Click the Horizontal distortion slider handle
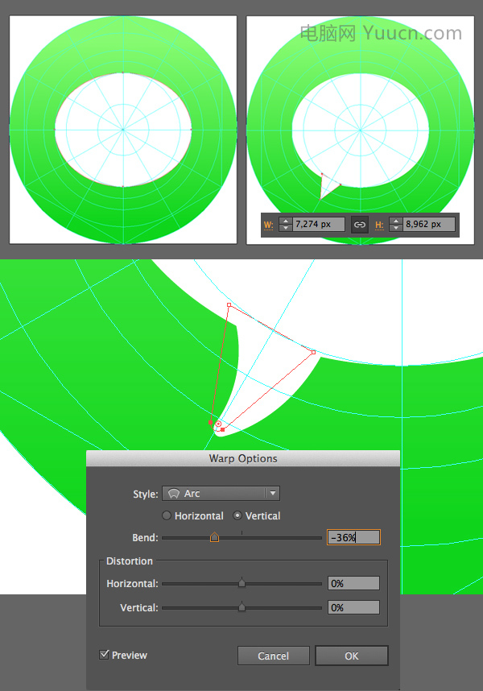 pos(242,583)
